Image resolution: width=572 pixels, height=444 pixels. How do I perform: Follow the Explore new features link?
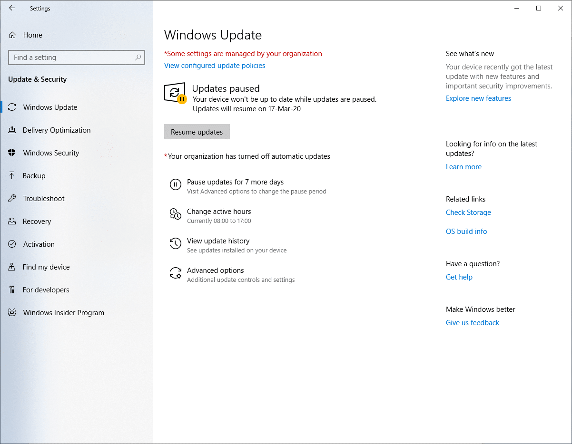click(x=478, y=98)
